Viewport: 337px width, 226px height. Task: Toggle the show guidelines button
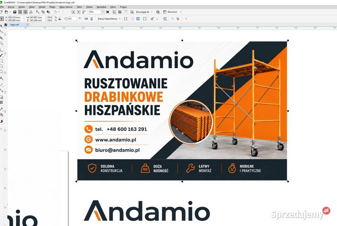[125, 12]
